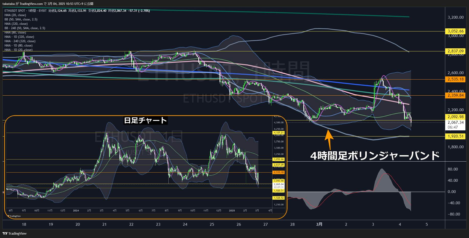Select the HMA · 240 (320, close) legend entry
This screenshot has height=238, width=469.
[20, 41]
